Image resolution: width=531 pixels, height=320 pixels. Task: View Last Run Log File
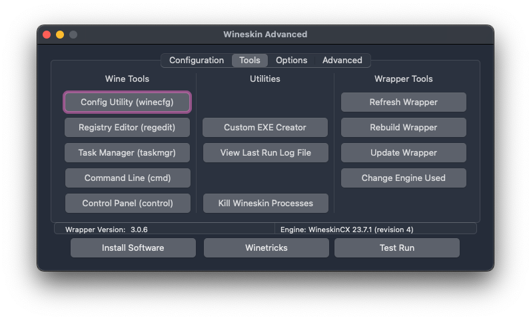click(x=265, y=152)
